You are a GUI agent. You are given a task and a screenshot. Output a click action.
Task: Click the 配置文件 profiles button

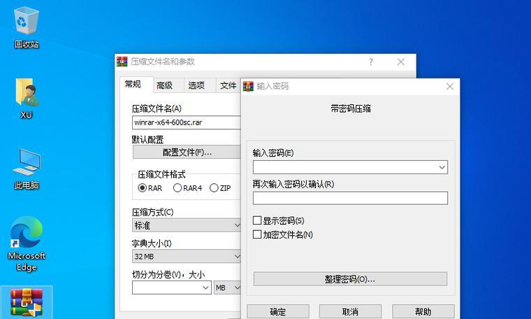pos(187,153)
